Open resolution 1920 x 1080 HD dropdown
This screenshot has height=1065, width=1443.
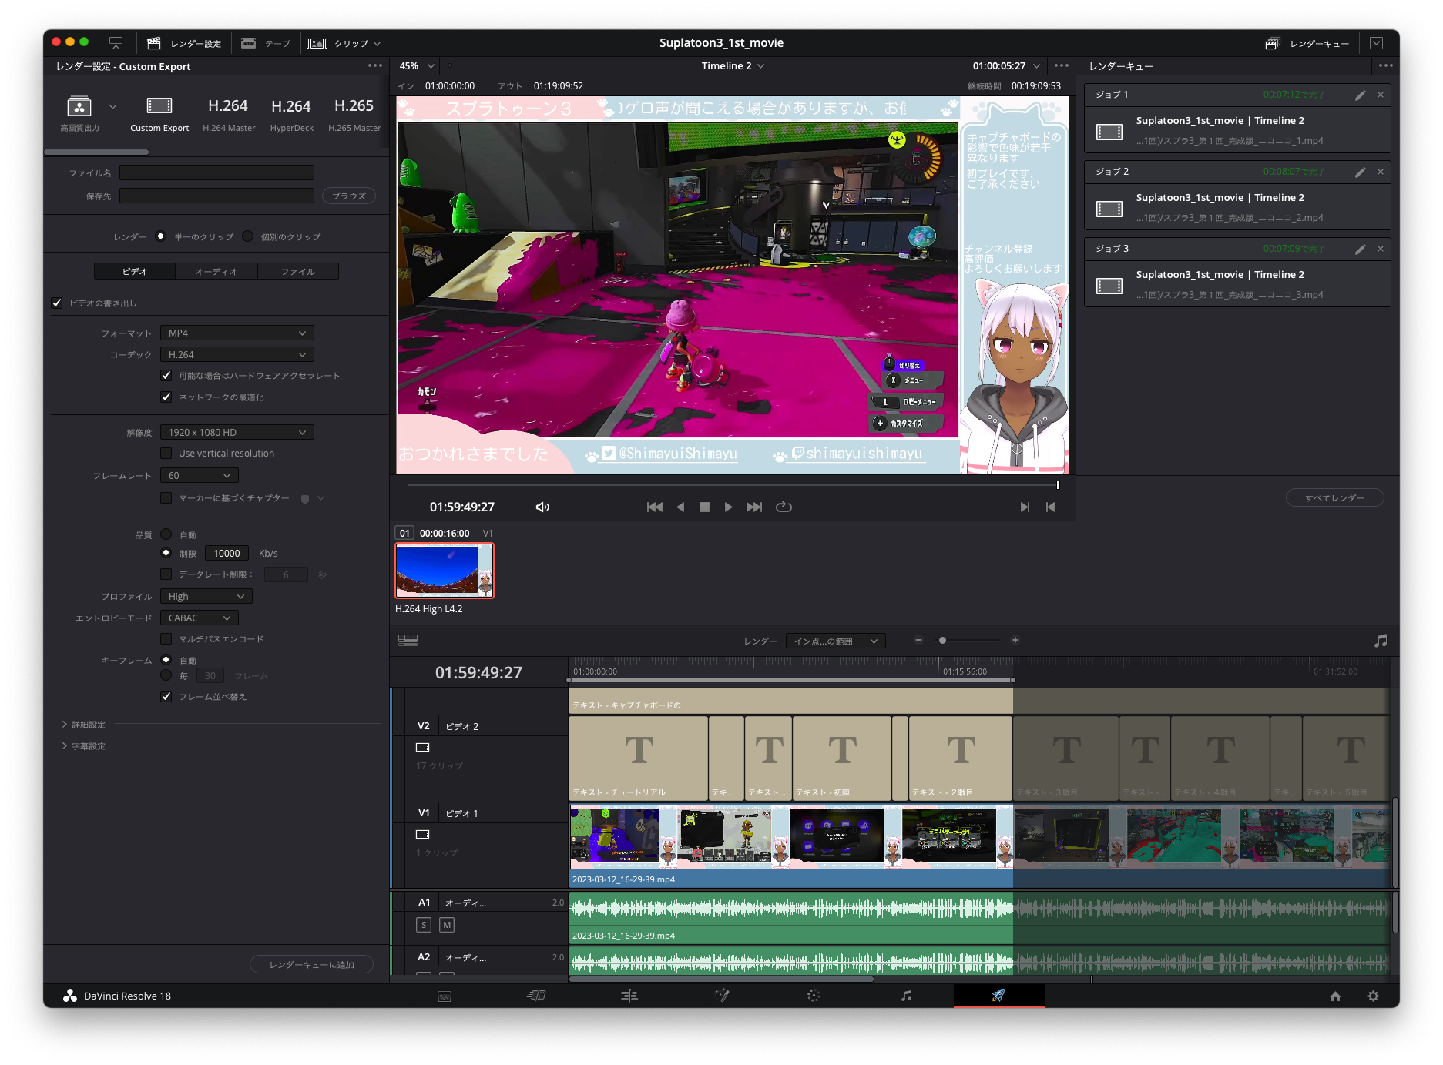(x=237, y=432)
